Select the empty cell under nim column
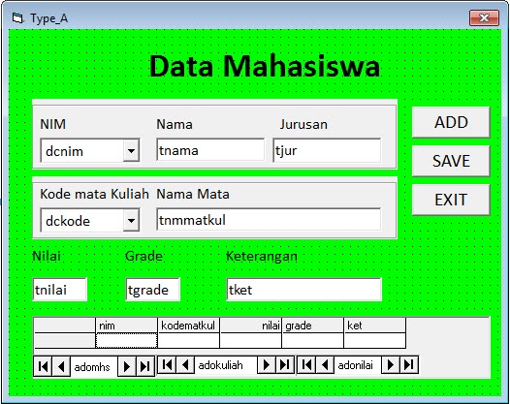The height and width of the screenshot is (404, 510). point(126,341)
